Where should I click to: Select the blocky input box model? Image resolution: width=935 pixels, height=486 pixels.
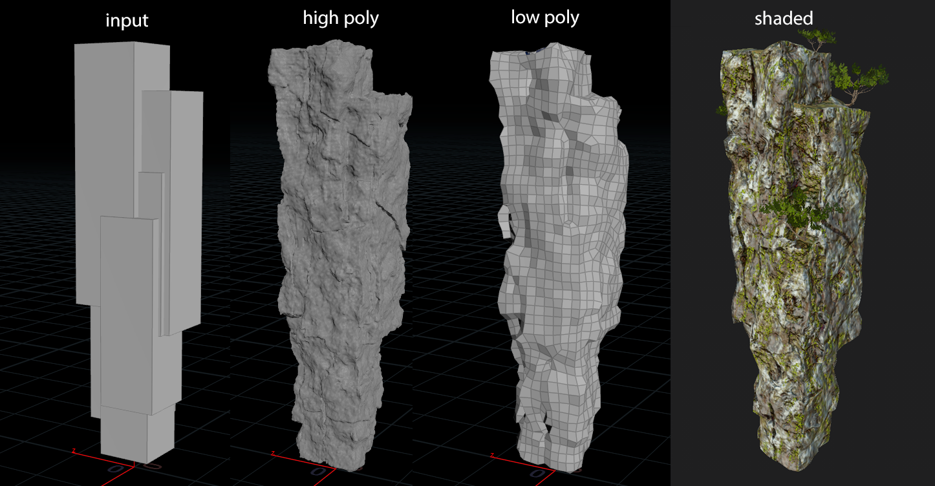[139, 252]
